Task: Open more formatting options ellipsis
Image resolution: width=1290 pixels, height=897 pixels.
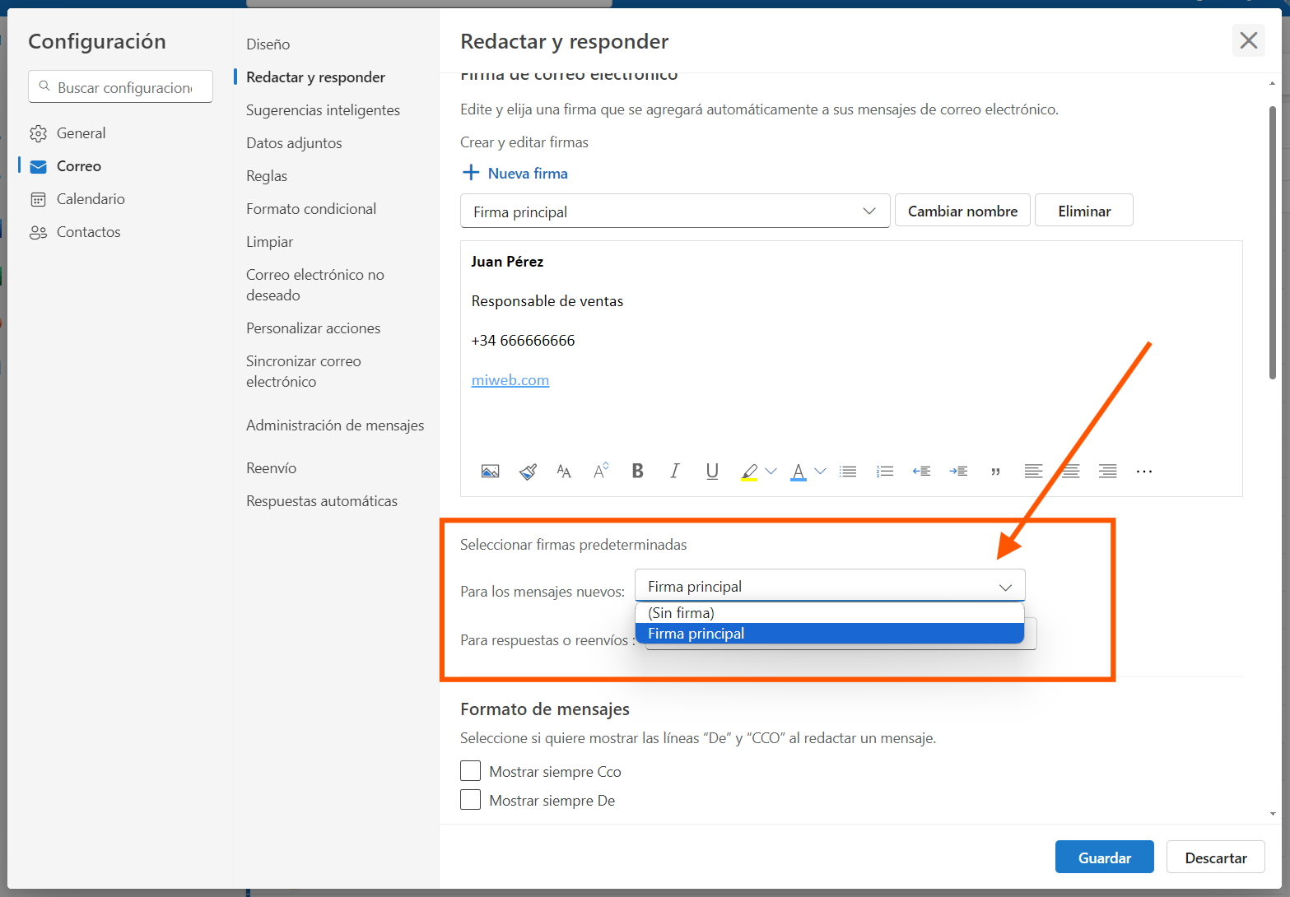Action: (1144, 472)
